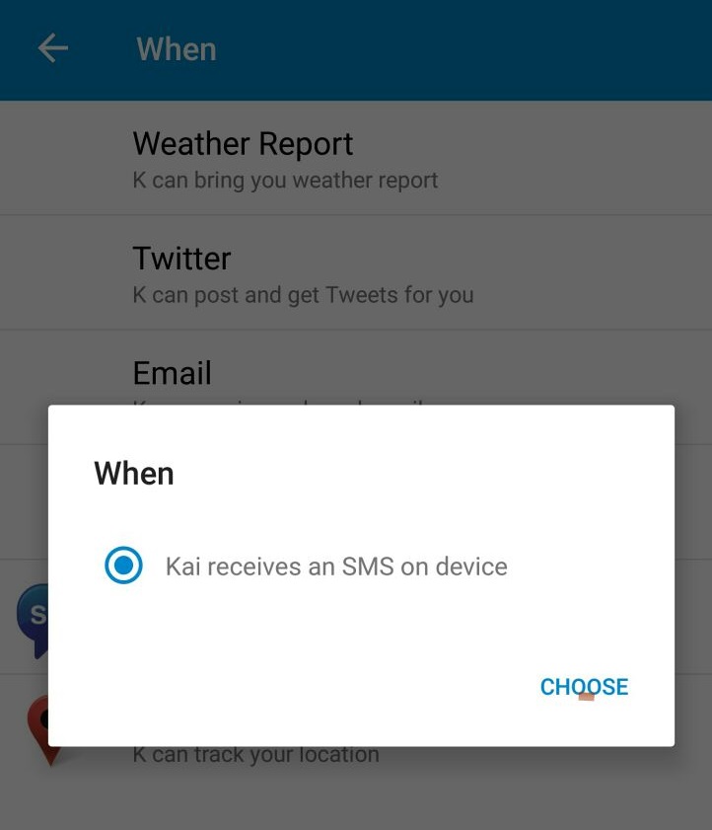Click the 'When' heading inside the dialog
The height and width of the screenshot is (830, 712).
coord(134,473)
